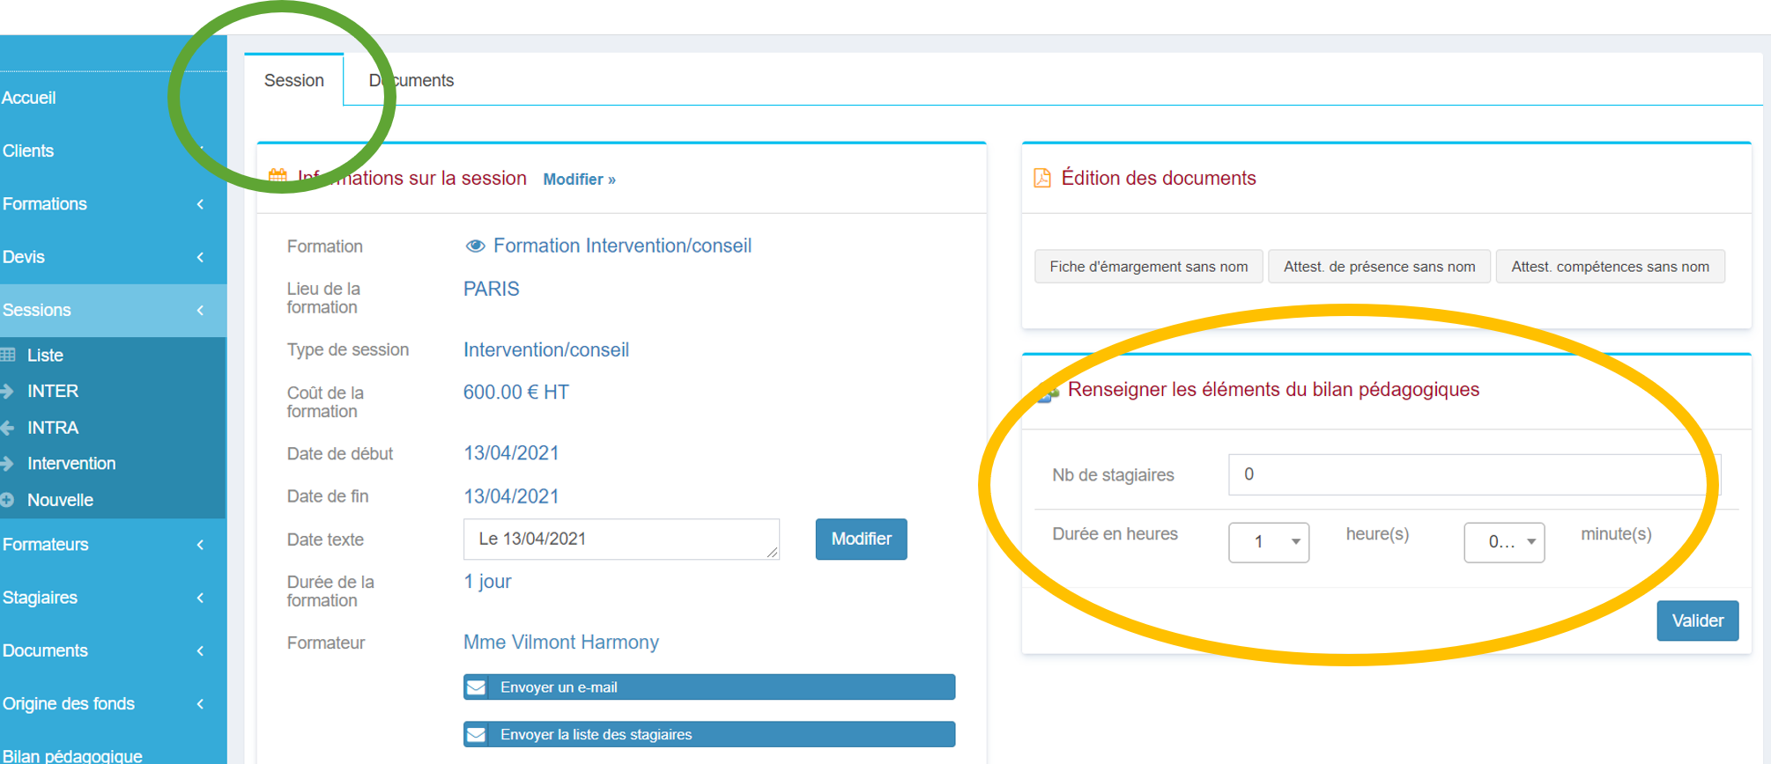Click the grid icon next to Liste
Viewport: 1771px width, 764px height.
(8, 356)
